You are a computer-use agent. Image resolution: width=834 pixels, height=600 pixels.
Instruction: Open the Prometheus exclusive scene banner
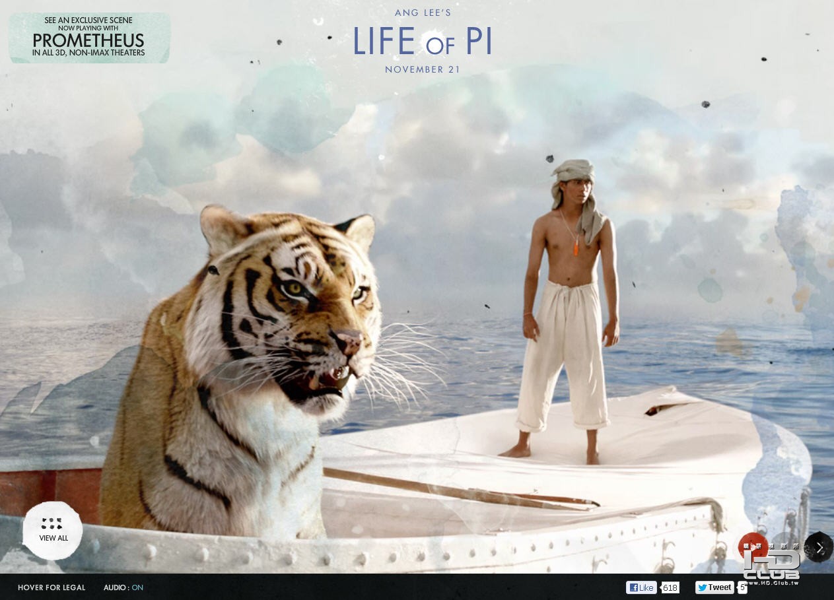(89, 38)
